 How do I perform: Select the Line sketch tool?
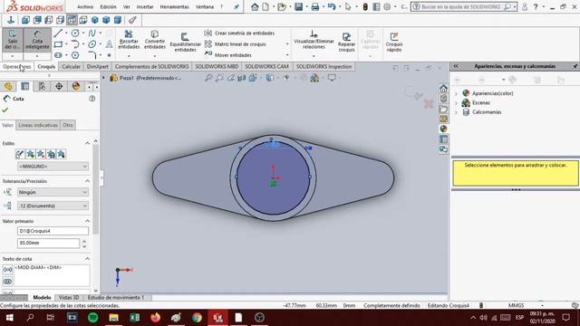click(x=58, y=34)
